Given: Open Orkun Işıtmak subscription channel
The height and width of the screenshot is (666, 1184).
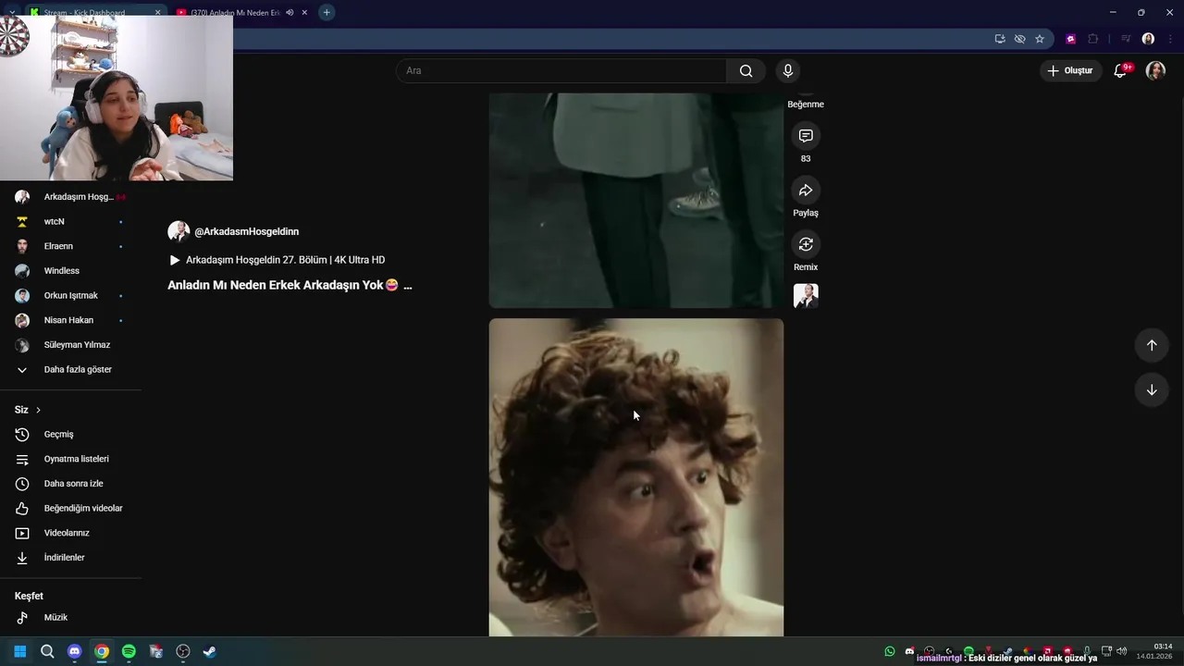Looking at the screenshot, I should (x=70, y=296).
